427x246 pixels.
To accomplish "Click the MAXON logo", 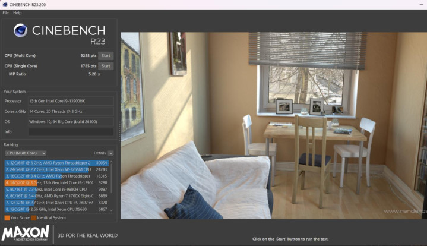I will (26, 233).
